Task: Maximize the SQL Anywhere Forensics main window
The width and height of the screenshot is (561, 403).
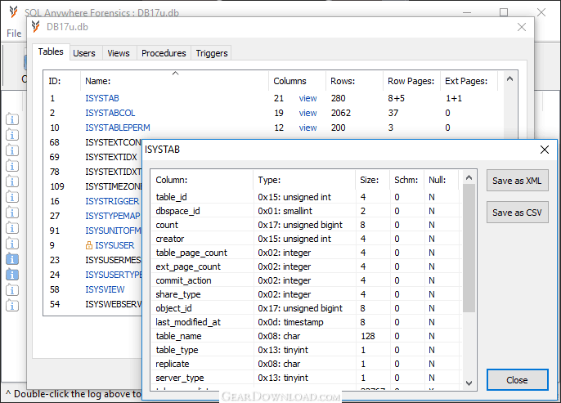Action: click(504, 12)
